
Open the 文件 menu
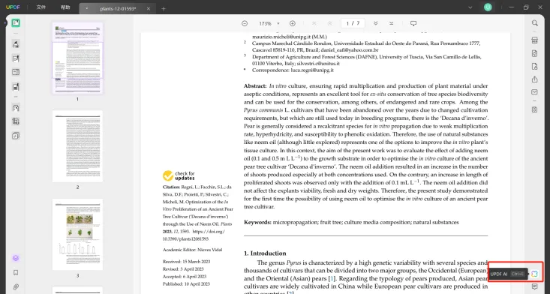coord(41,7)
